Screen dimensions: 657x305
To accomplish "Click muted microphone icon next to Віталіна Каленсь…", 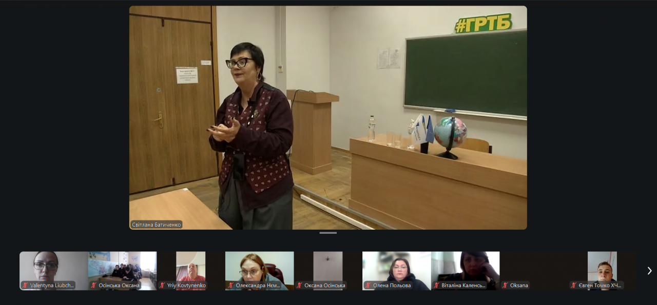I will coord(437,286).
